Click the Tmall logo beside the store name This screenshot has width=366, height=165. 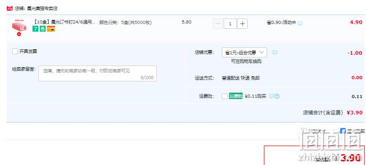(9, 9)
